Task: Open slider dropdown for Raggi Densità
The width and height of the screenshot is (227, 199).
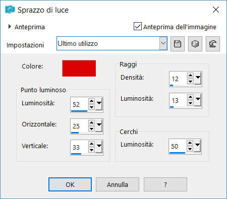Action: point(198,78)
